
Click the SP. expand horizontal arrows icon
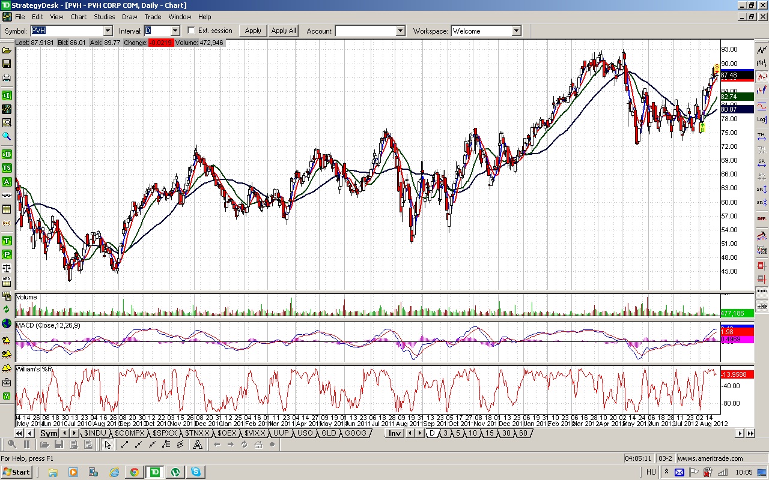(x=762, y=163)
